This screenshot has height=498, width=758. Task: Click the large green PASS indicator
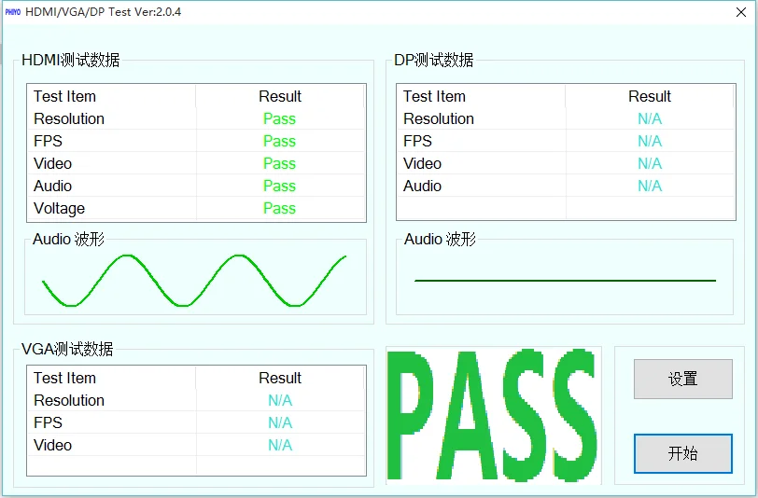click(493, 415)
